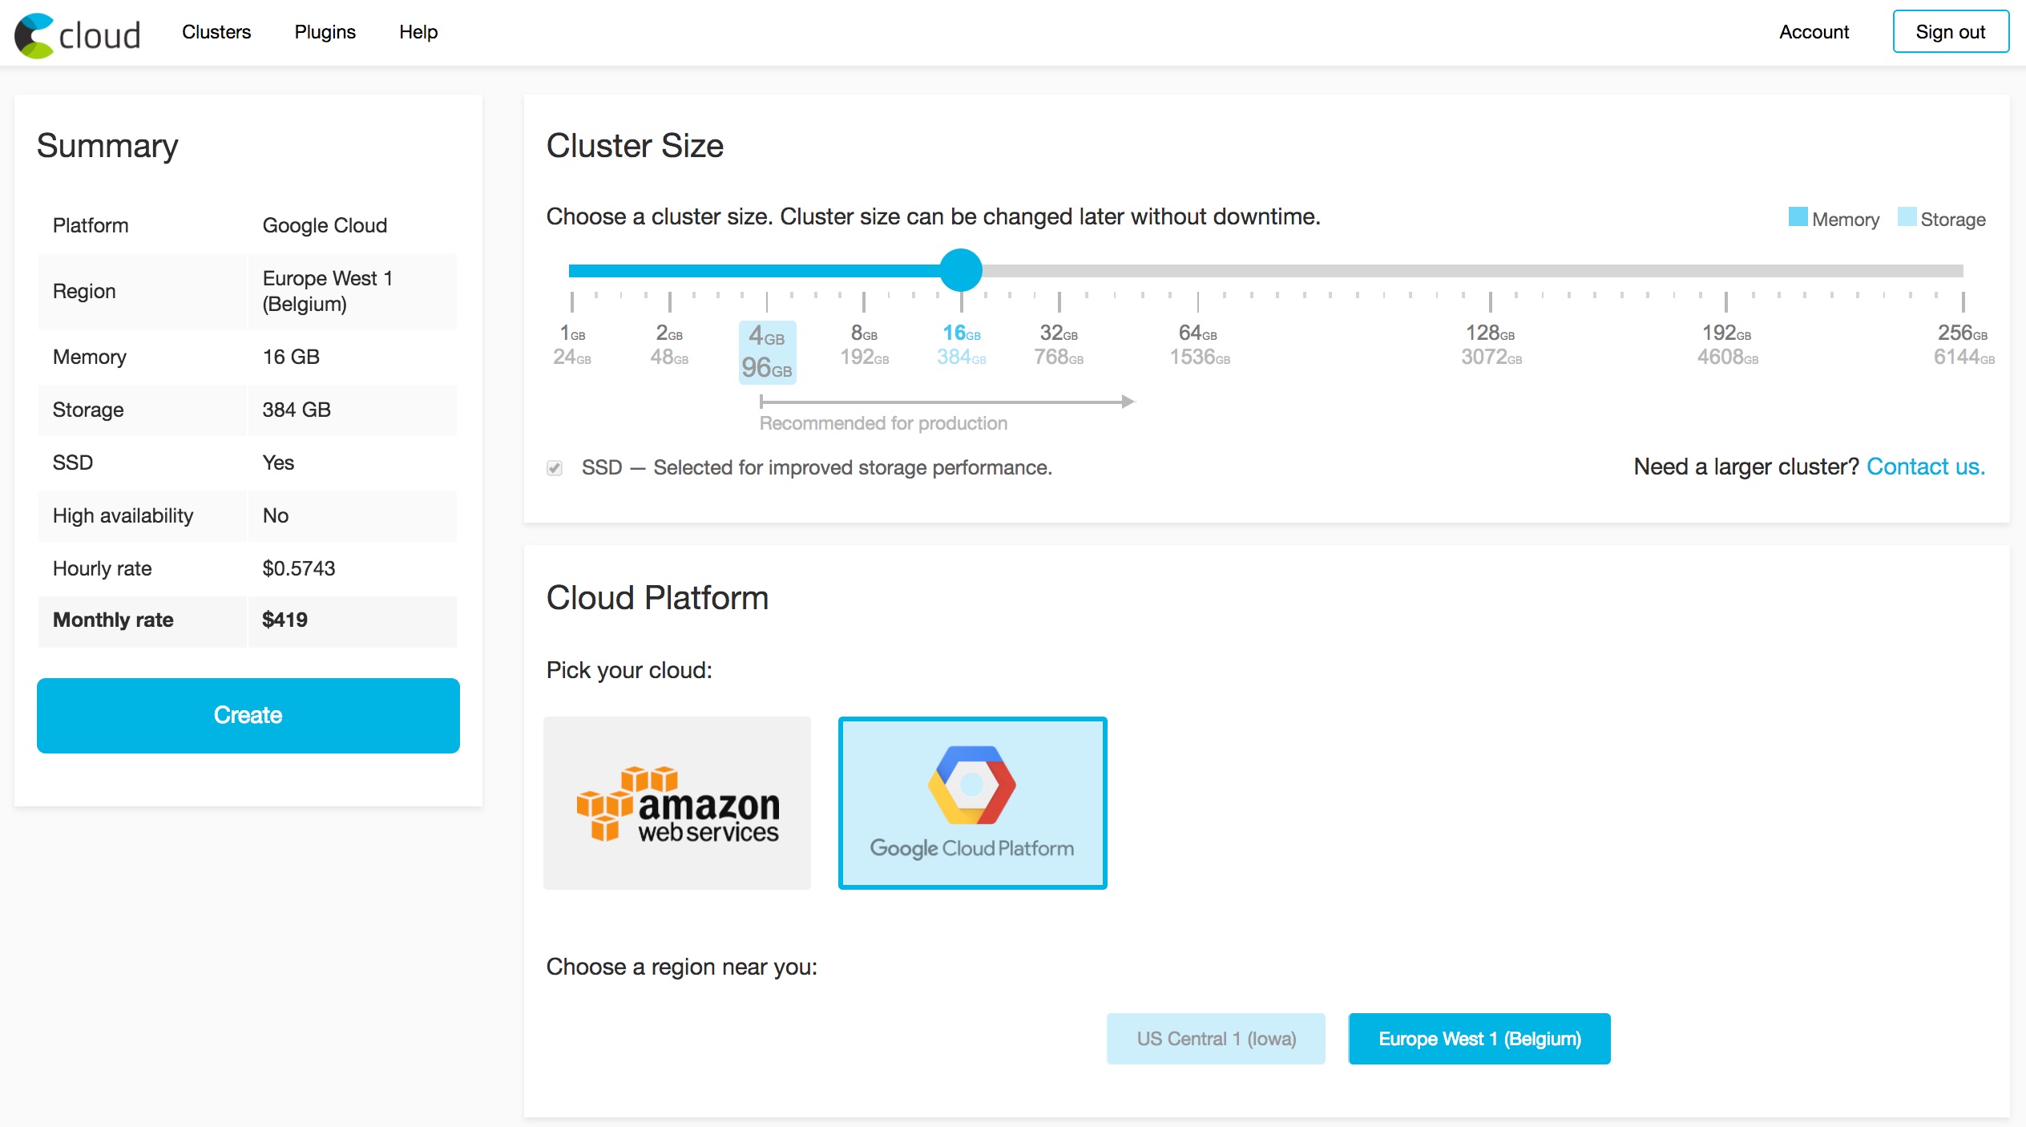Select the Europe West 1 (Belgium) region
This screenshot has height=1127, width=2026.
(1479, 1038)
